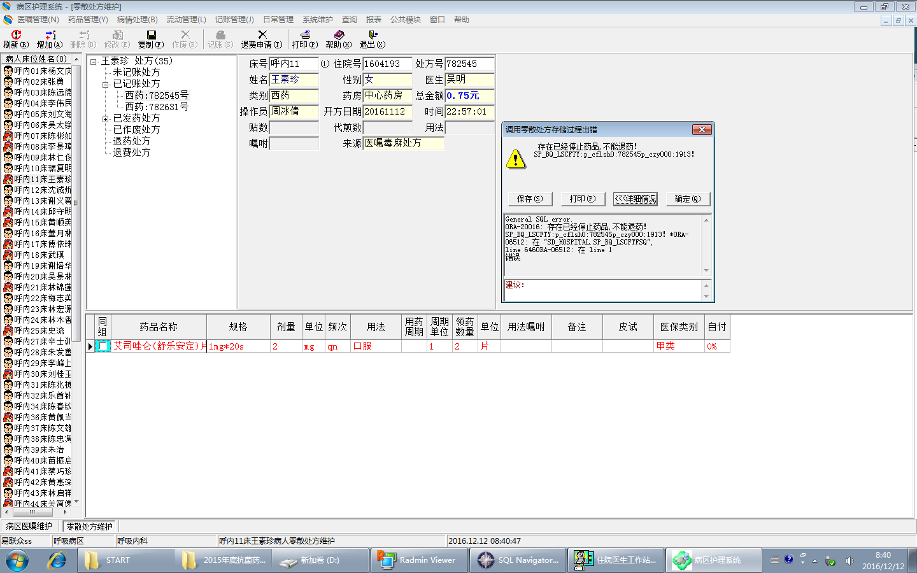Image resolution: width=917 pixels, height=573 pixels.
Task: Close the error dialog with red X
Action: click(702, 129)
